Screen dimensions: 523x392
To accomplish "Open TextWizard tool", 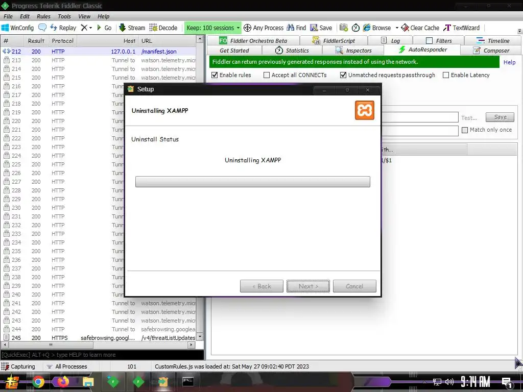I will pyautogui.click(x=462, y=28).
